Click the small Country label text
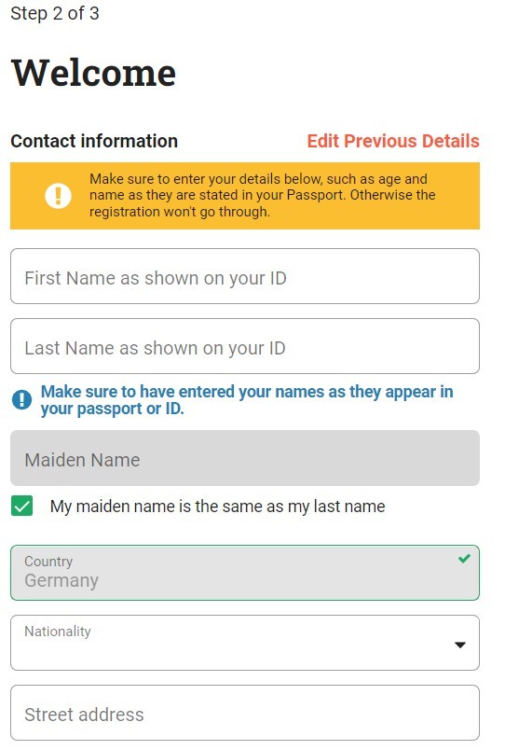The width and height of the screenshot is (505, 750). click(x=48, y=561)
